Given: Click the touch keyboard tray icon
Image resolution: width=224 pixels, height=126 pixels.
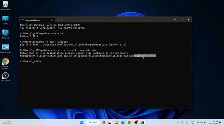Looking at the screenshot, I should [x=187, y=122].
